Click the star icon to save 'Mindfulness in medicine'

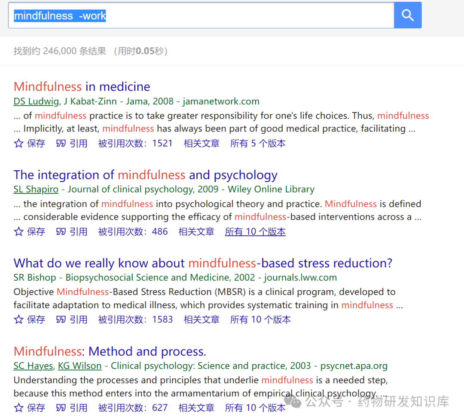pyautogui.click(x=18, y=143)
